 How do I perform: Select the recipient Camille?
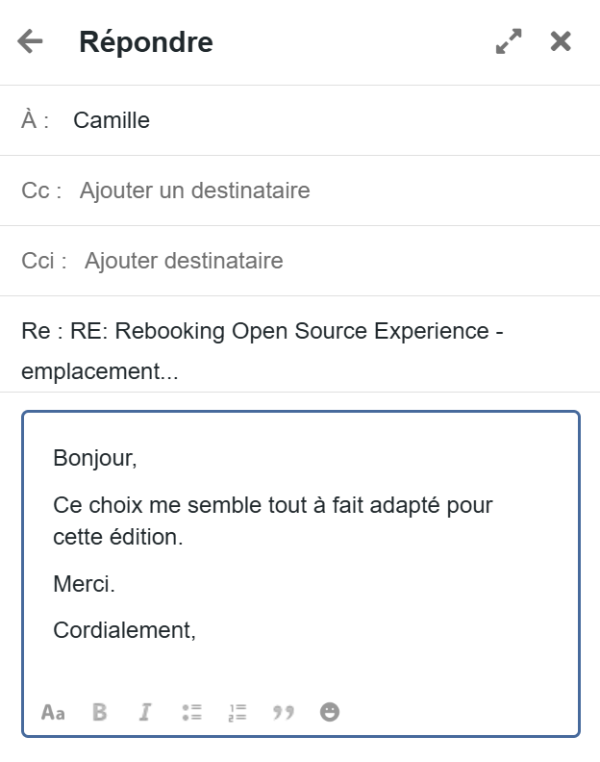pos(112,120)
